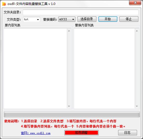The width and height of the screenshot is (143, 139).
Task: Click inside the 原内容列表 text area
Action: 35,68
